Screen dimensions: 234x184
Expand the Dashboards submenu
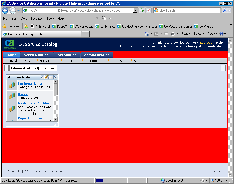tap(19, 61)
